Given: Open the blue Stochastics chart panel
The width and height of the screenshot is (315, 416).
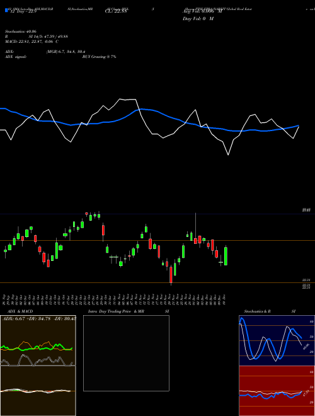Looking at the screenshot, I should tap(277, 340).
